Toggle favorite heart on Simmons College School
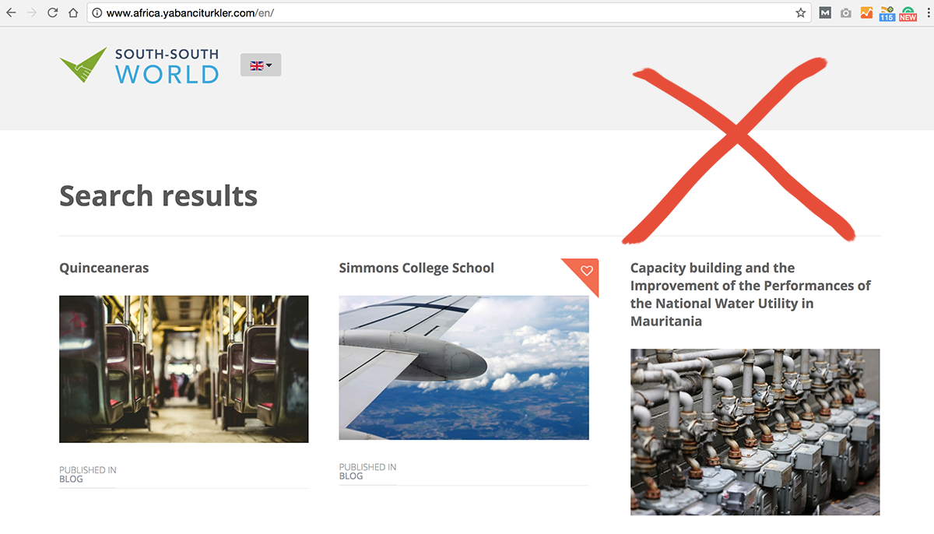The width and height of the screenshot is (934, 534). (x=587, y=271)
